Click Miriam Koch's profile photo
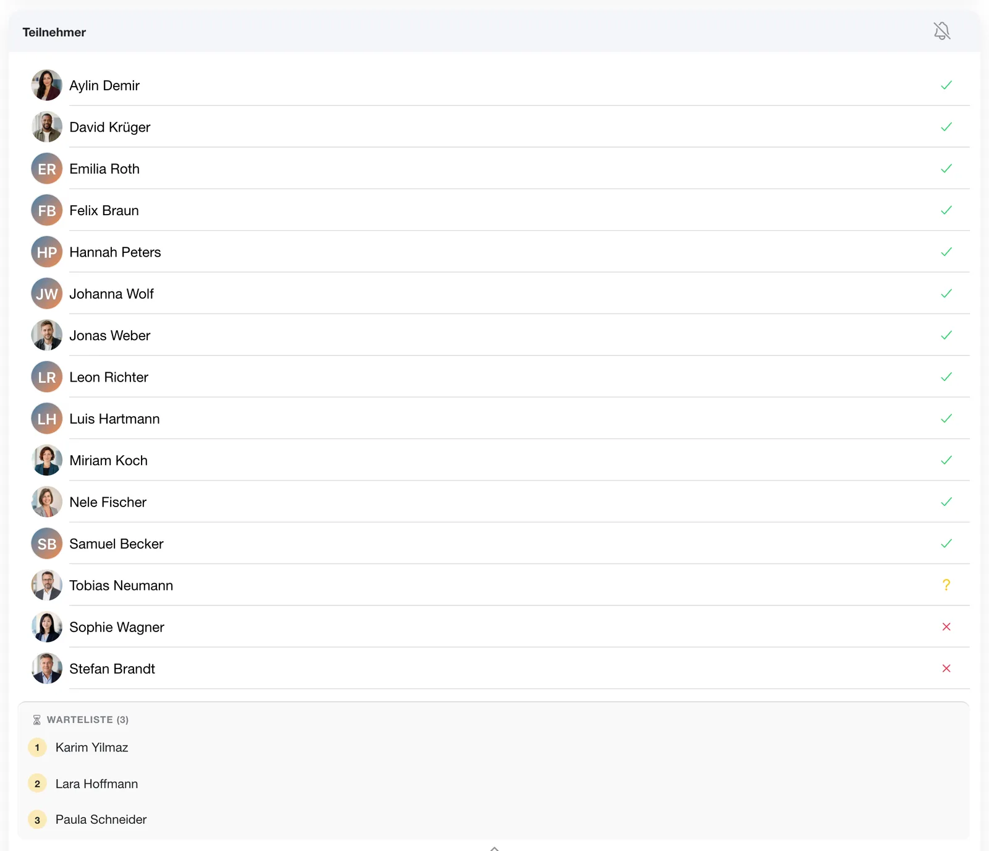Viewport: 989px width, 851px height. pos(47,460)
